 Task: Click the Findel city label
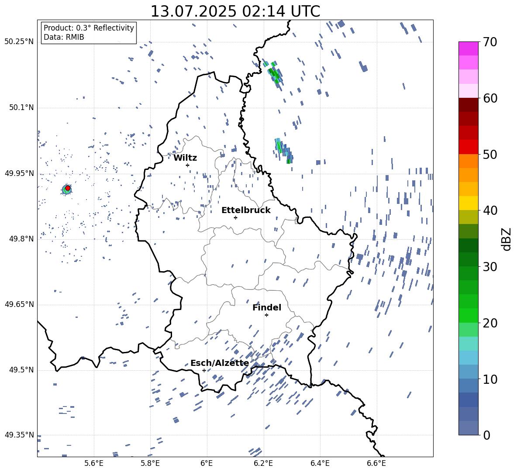pos(267,307)
